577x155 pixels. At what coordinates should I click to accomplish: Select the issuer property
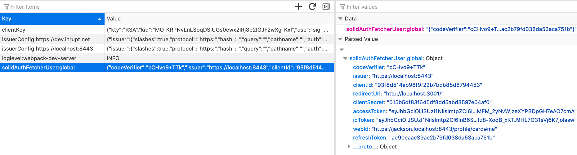click(x=361, y=76)
